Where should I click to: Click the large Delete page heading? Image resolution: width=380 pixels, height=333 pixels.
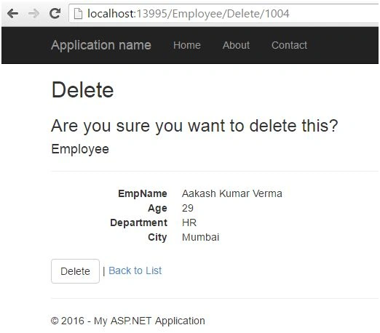[x=82, y=90]
